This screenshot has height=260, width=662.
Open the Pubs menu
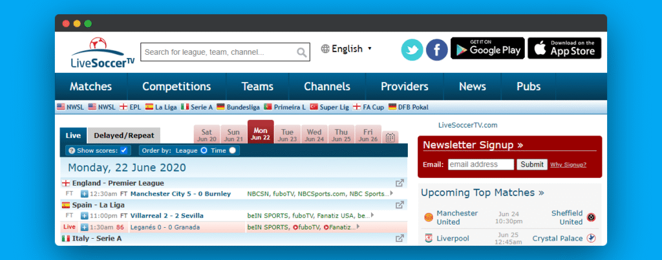point(529,86)
